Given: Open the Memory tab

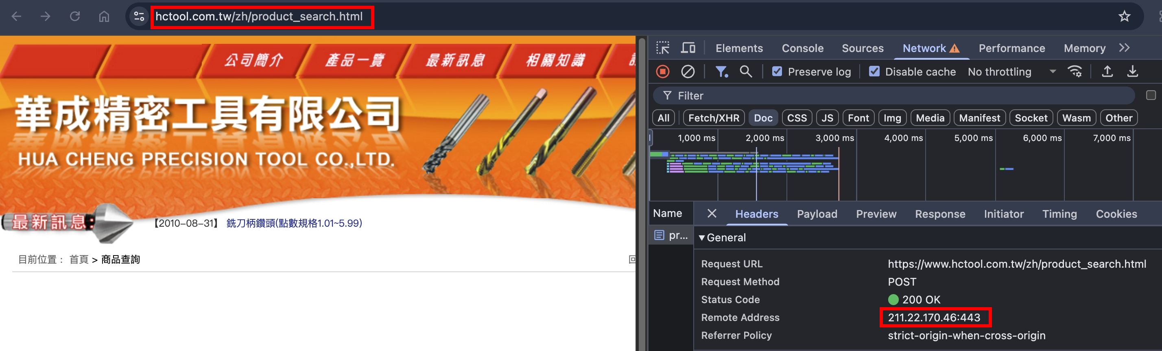Looking at the screenshot, I should pos(1084,48).
